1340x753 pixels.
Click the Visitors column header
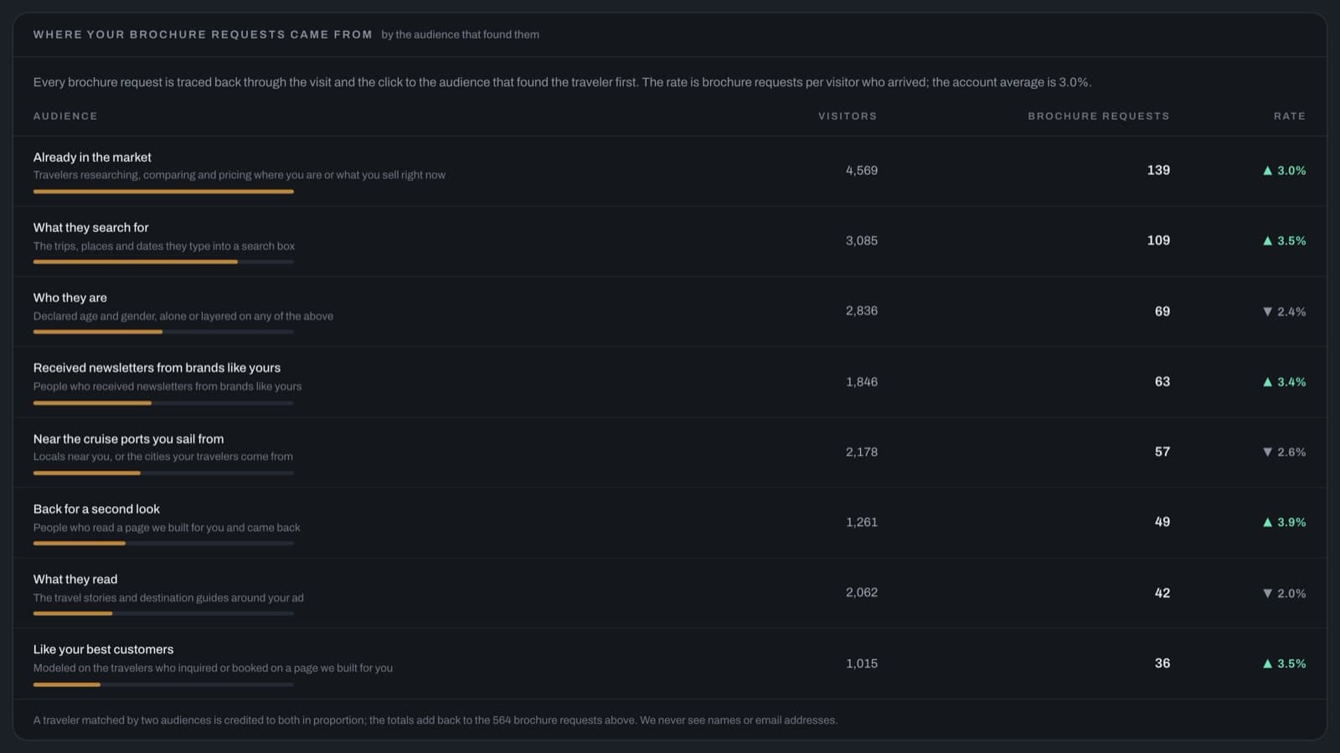tap(848, 116)
